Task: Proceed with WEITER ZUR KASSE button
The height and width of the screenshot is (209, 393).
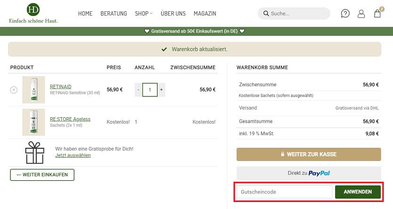Action: point(309,154)
